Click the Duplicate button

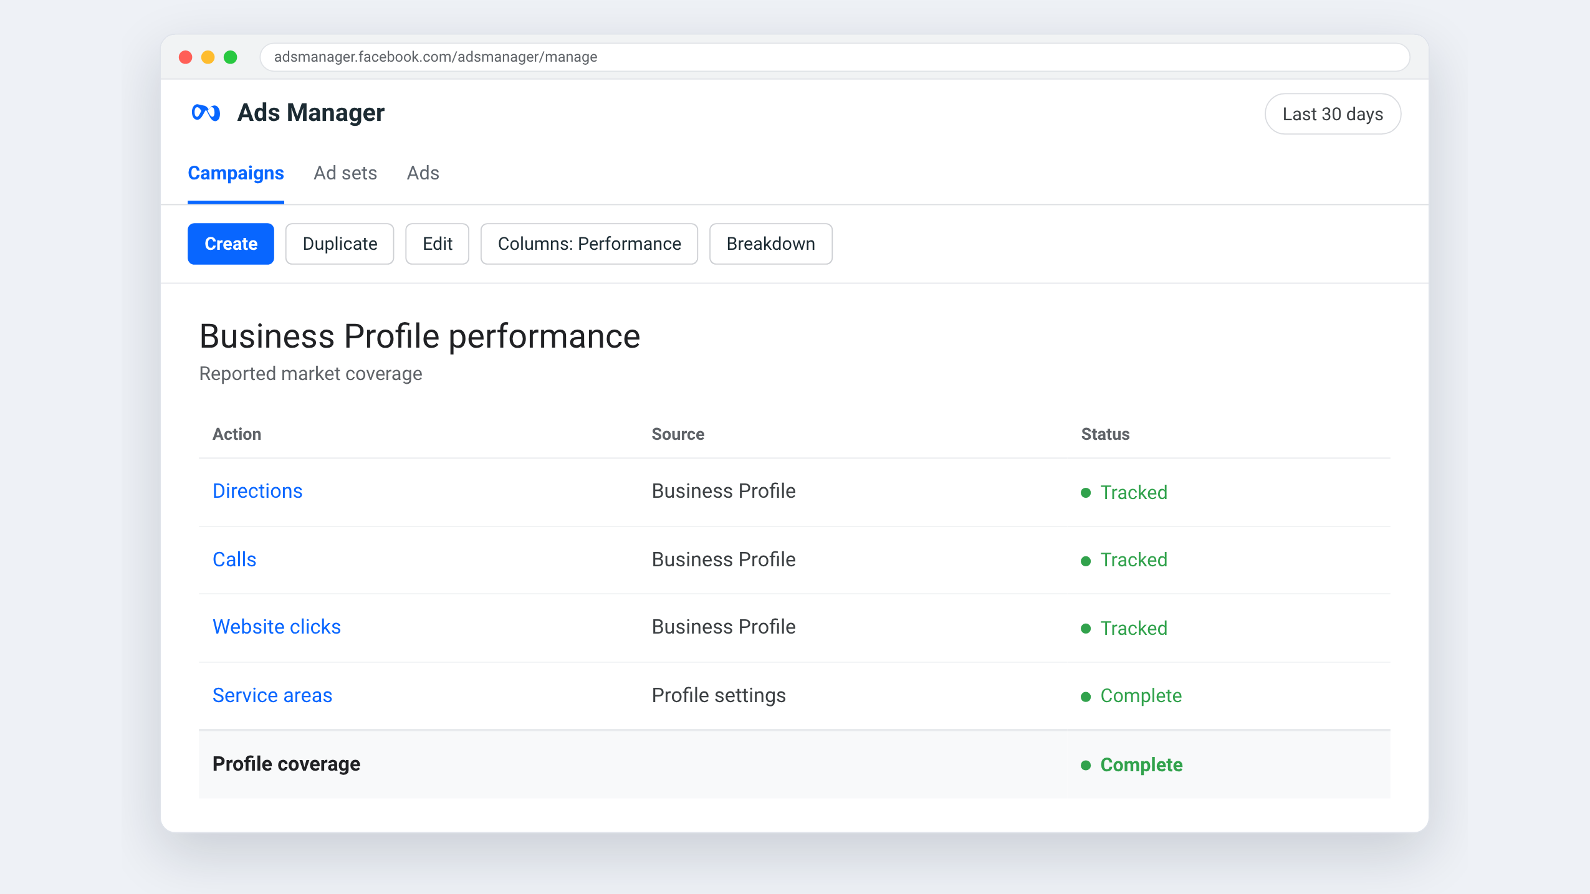340,244
